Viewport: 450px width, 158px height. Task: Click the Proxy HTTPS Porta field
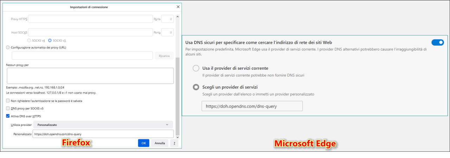tap(167, 19)
